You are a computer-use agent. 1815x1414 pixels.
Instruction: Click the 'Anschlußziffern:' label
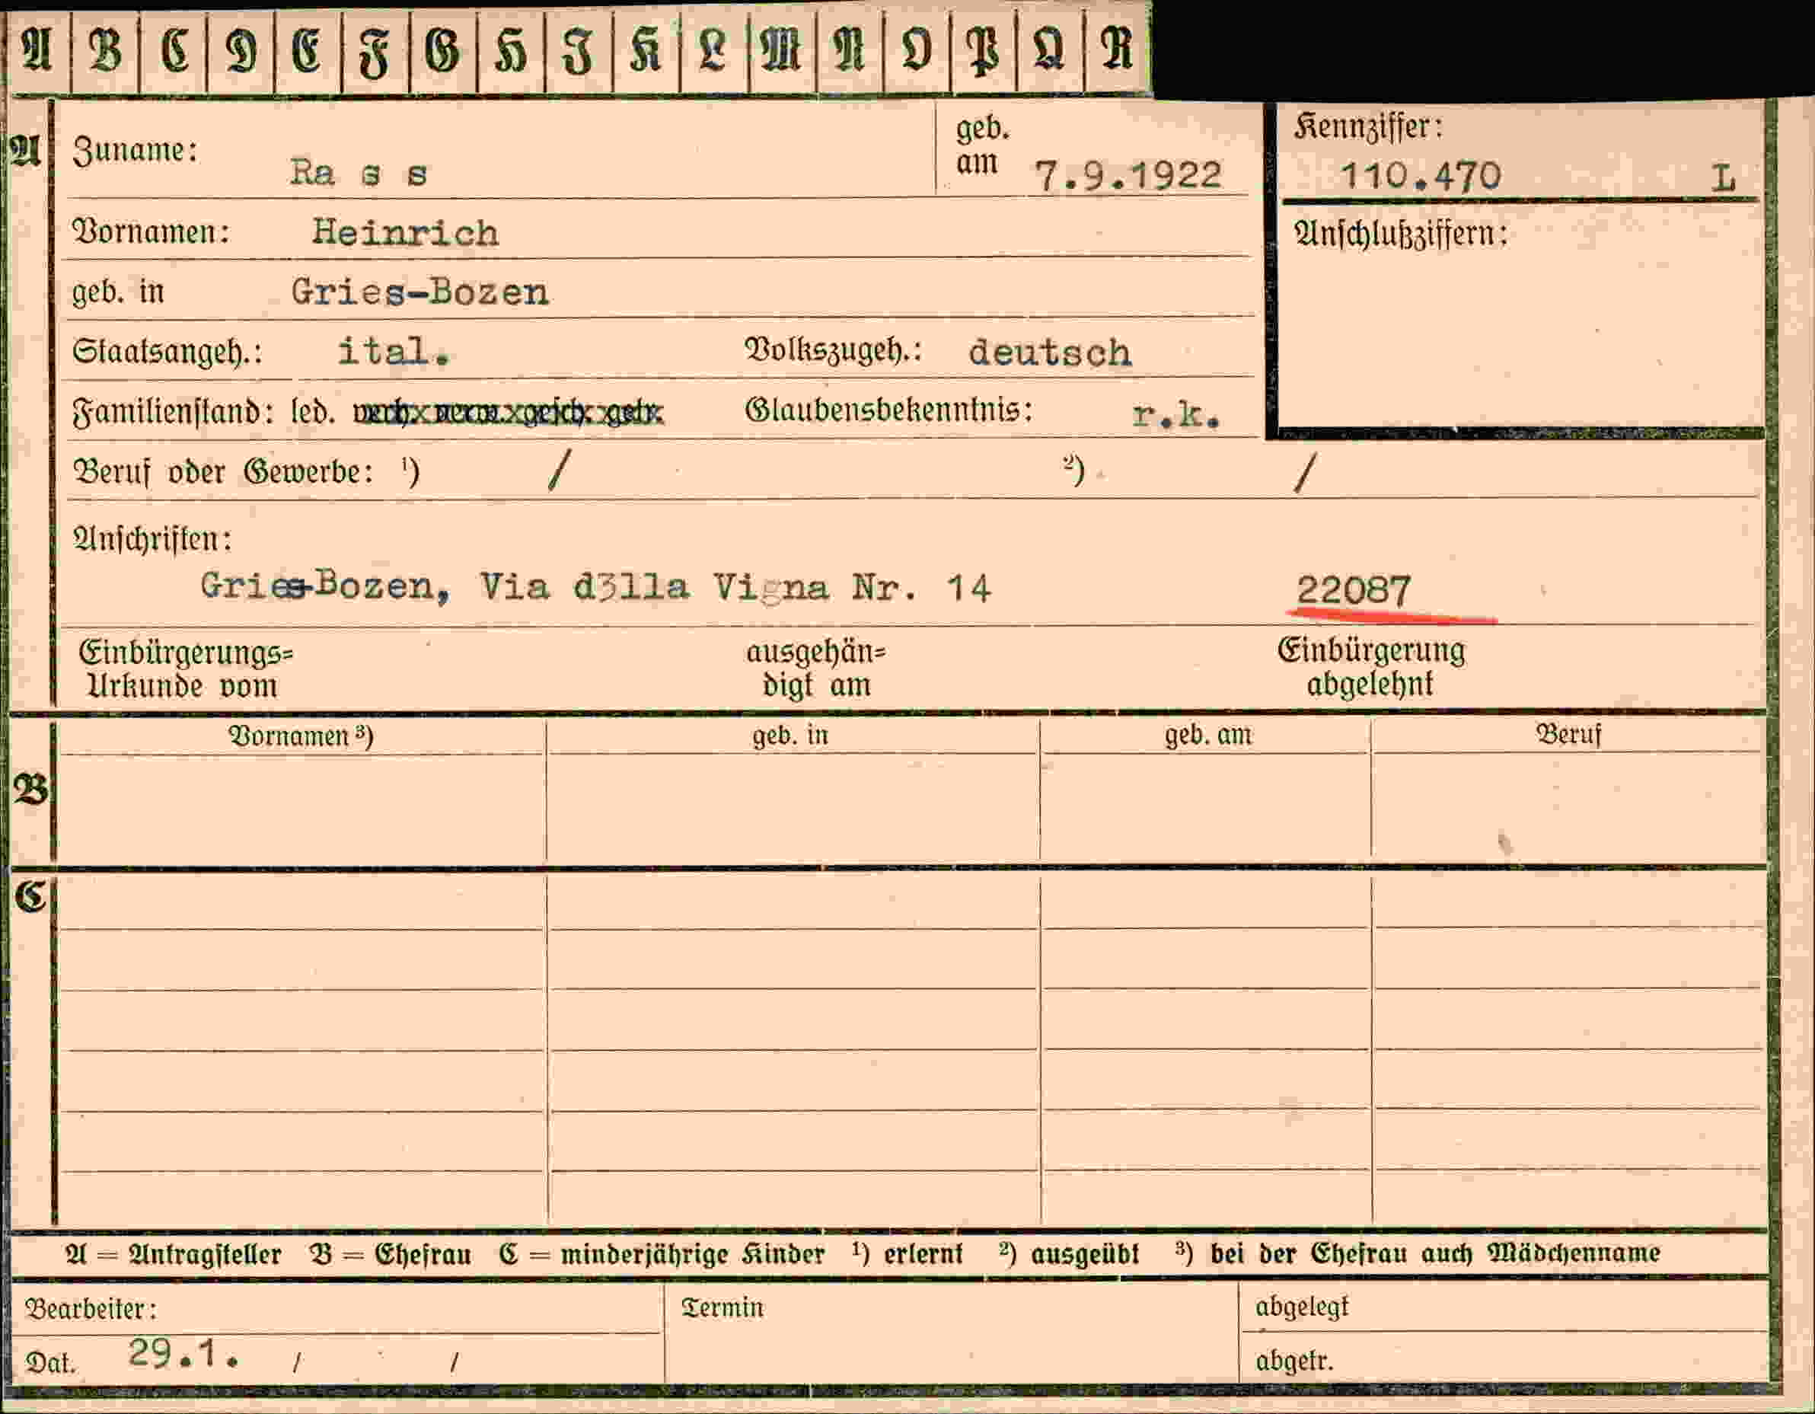(1400, 234)
